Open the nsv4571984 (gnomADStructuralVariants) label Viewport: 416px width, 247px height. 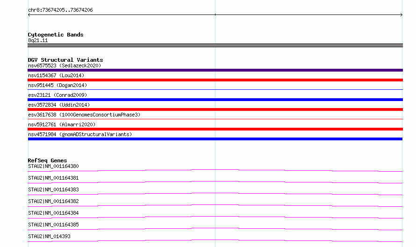point(80,134)
